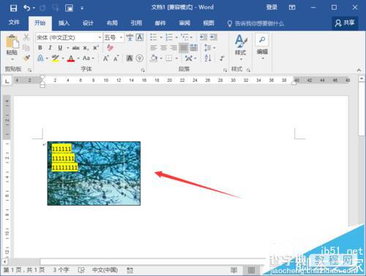The height and width of the screenshot is (276, 366).
Task: Click the 登录 sign-in link
Action: click(272, 7)
